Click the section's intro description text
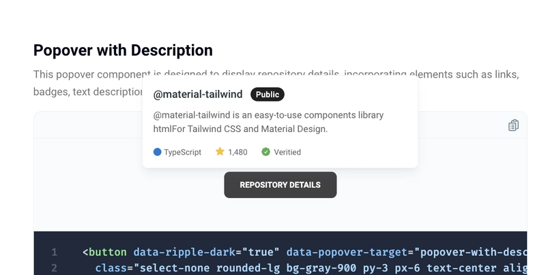546x275 pixels. coord(276,83)
